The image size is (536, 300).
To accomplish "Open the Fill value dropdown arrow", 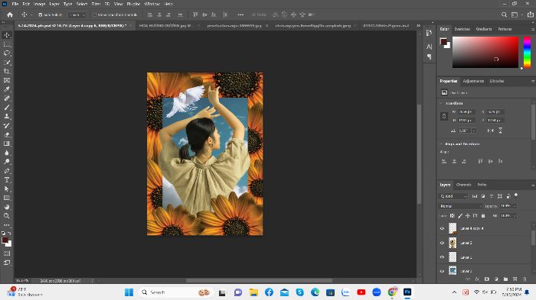I will click(514, 216).
